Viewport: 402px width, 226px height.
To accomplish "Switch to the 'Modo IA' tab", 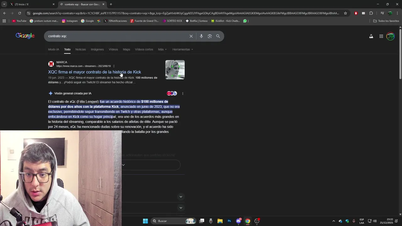I will 53,49.
